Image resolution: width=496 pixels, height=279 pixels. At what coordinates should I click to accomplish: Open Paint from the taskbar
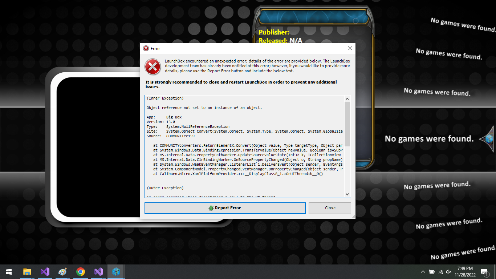click(x=62, y=272)
